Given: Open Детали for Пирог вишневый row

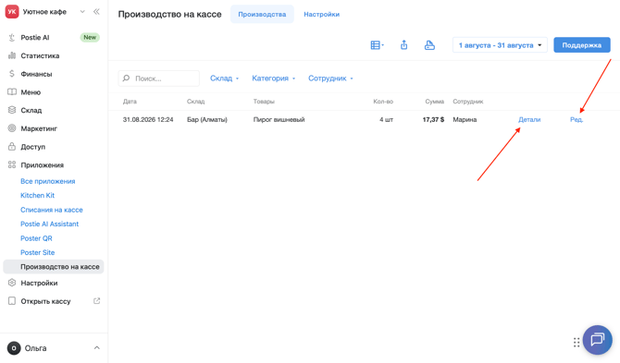Looking at the screenshot, I should (529, 119).
